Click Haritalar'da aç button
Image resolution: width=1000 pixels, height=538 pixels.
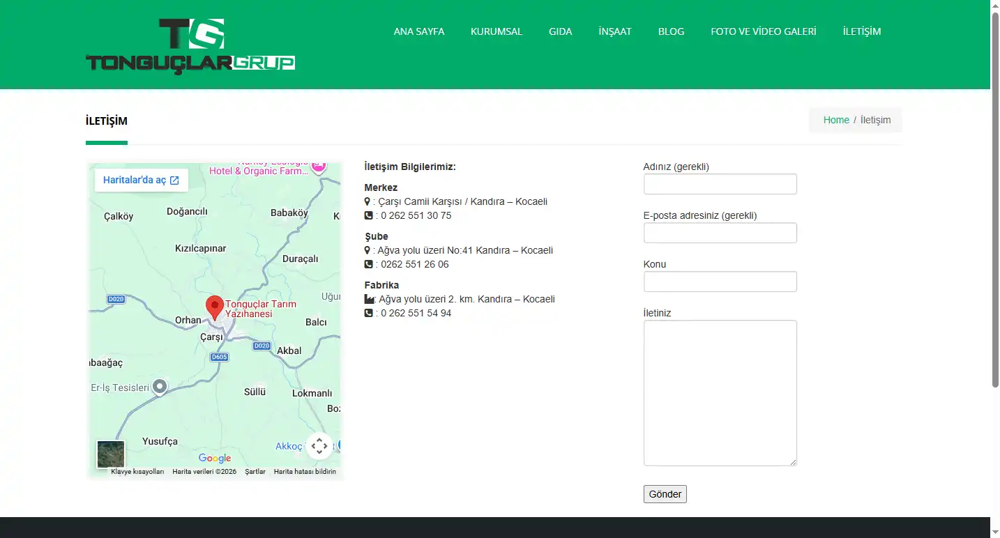(142, 180)
